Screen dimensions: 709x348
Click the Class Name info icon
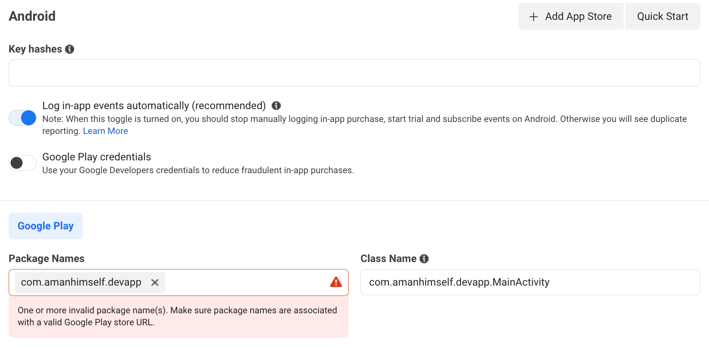(x=424, y=259)
